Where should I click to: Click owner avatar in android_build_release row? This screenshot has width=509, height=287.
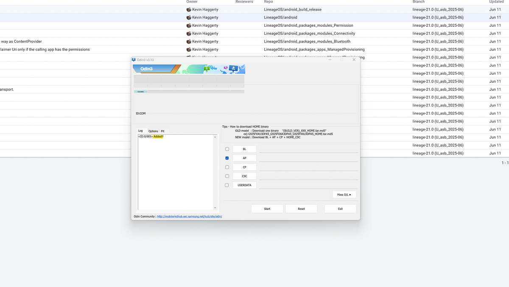click(189, 9)
